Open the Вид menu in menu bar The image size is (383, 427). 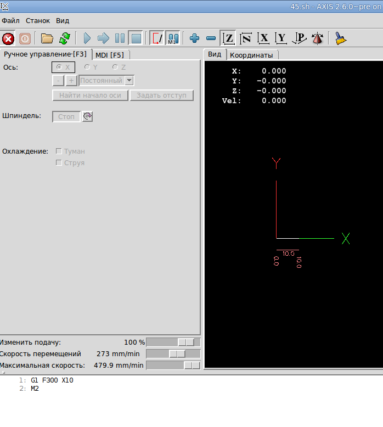[x=63, y=21]
